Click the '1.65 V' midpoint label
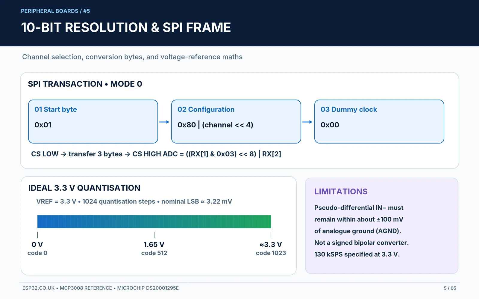 [x=154, y=245]
